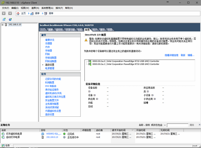
Task: Click the in-progress clock status icon
Action: point(65,137)
